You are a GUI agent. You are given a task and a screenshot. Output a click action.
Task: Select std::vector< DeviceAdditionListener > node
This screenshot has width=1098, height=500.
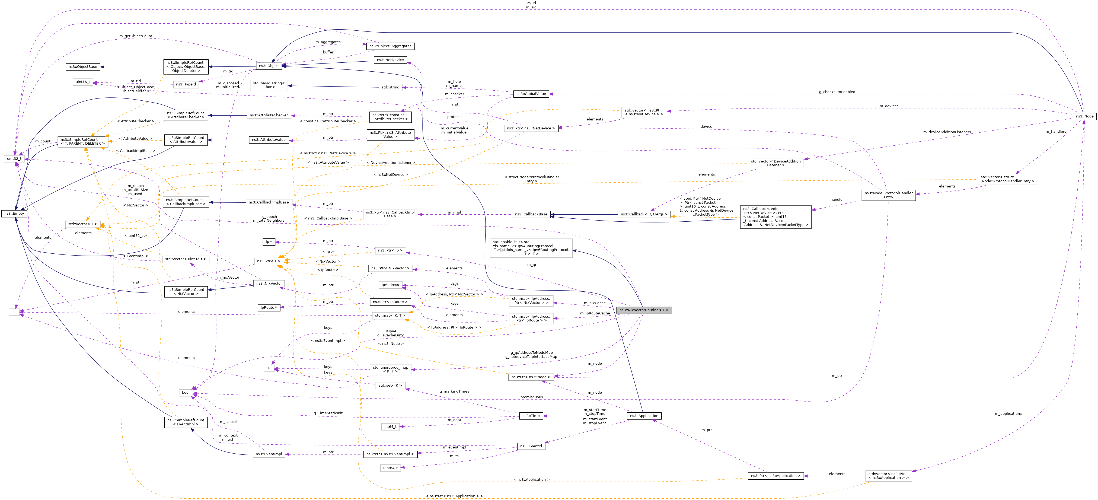[776, 163]
